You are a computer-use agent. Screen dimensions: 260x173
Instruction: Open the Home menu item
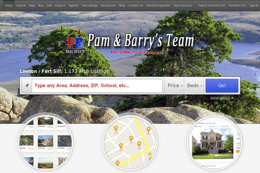coord(9,6)
